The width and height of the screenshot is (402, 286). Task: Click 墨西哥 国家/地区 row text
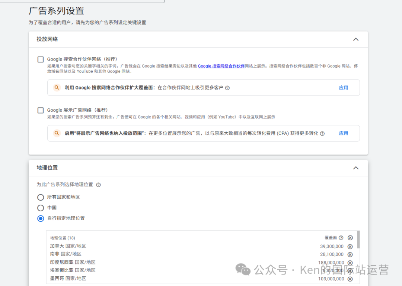(x=68, y=278)
